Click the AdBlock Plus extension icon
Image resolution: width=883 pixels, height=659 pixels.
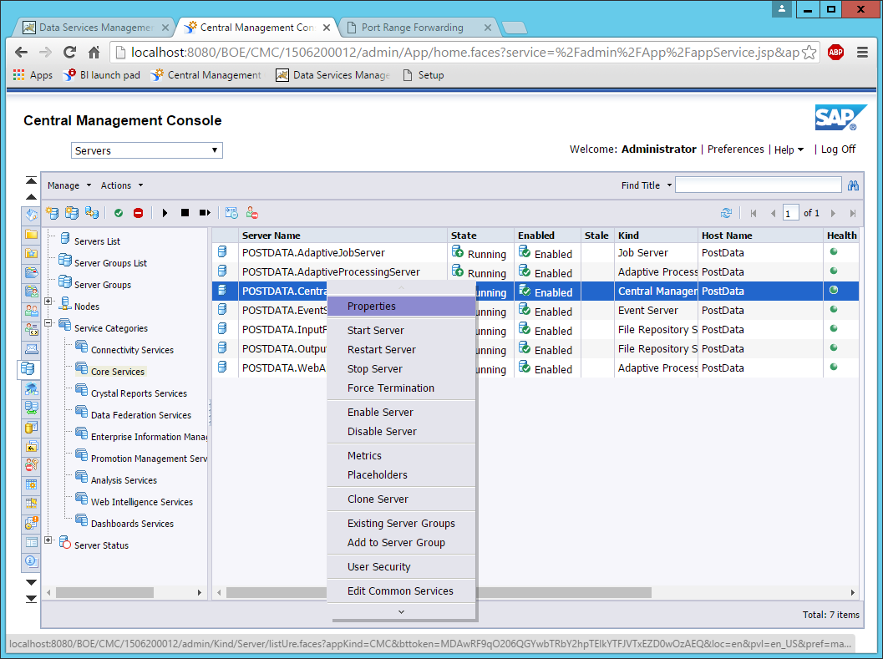pos(835,52)
